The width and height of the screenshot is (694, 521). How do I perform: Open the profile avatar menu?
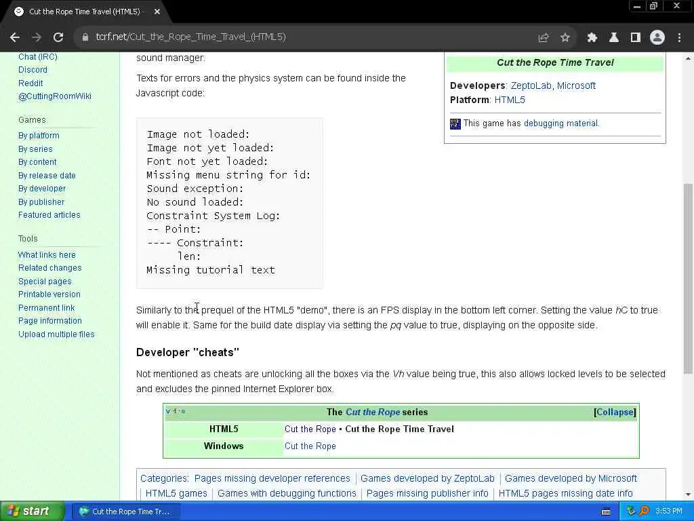click(x=657, y=38)
